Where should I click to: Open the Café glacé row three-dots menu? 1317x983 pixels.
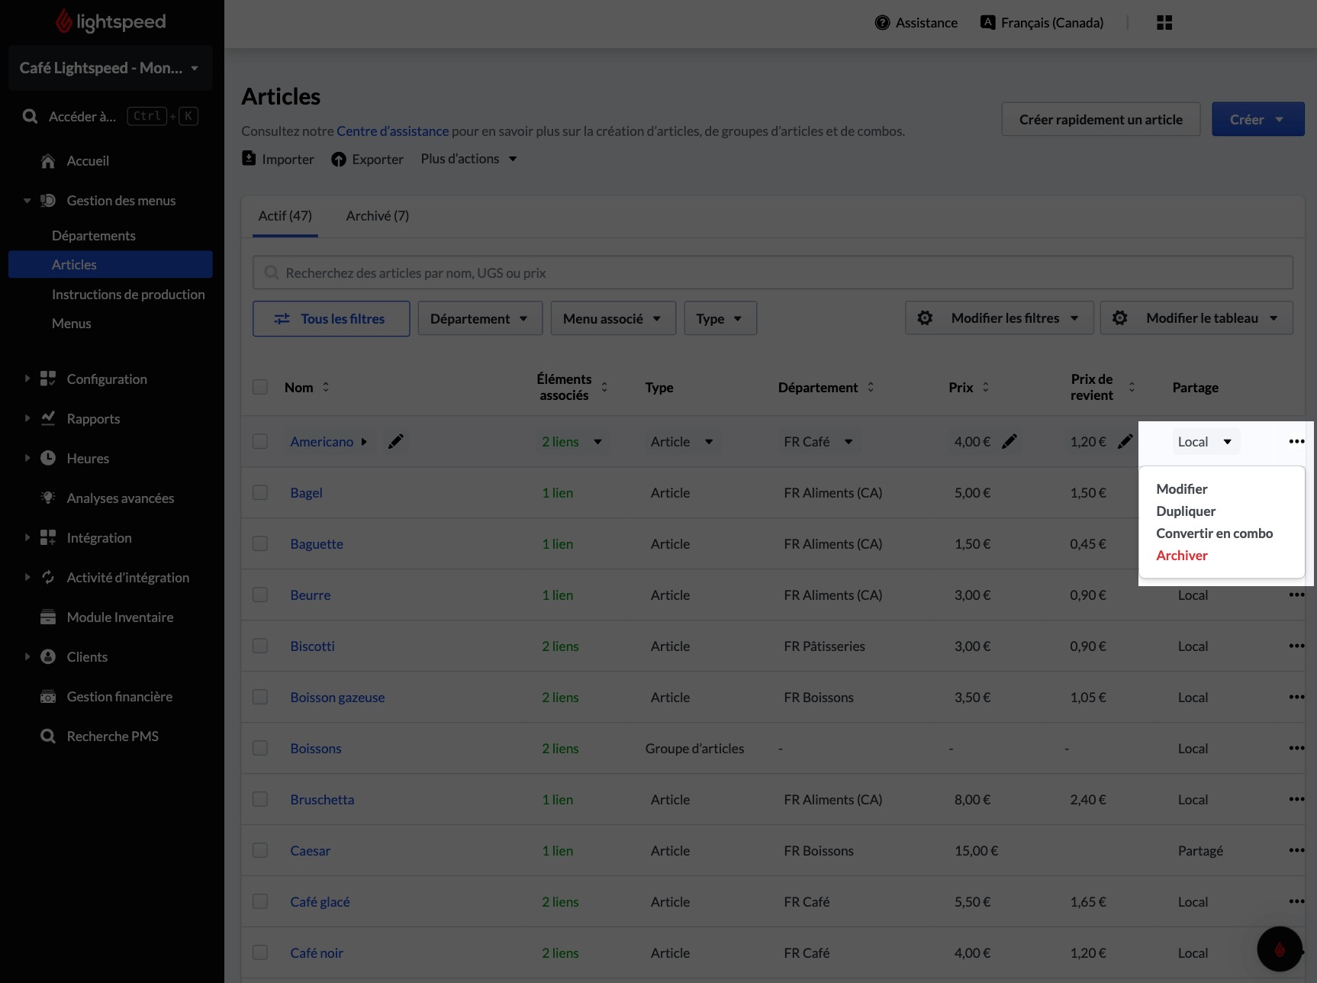(1296, 901)
